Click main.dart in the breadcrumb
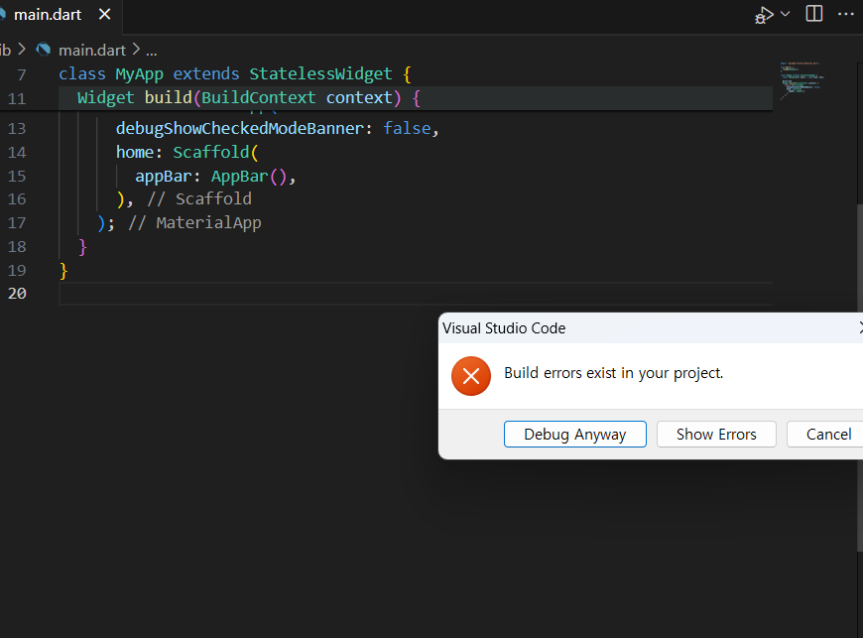This screenshot has height=638, width=863. 92,50
